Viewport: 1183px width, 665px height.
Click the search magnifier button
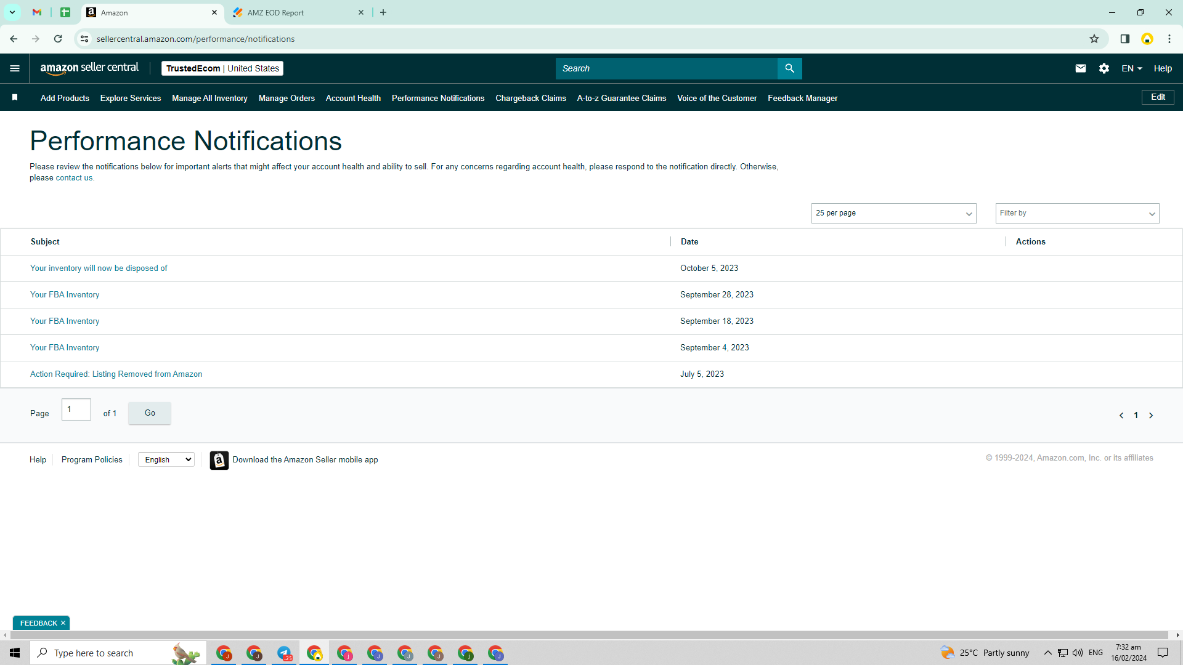(x=789, y=68)
